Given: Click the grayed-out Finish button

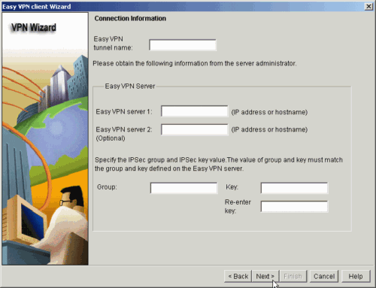Looking at the screenshot, I should tap(293, 276).
